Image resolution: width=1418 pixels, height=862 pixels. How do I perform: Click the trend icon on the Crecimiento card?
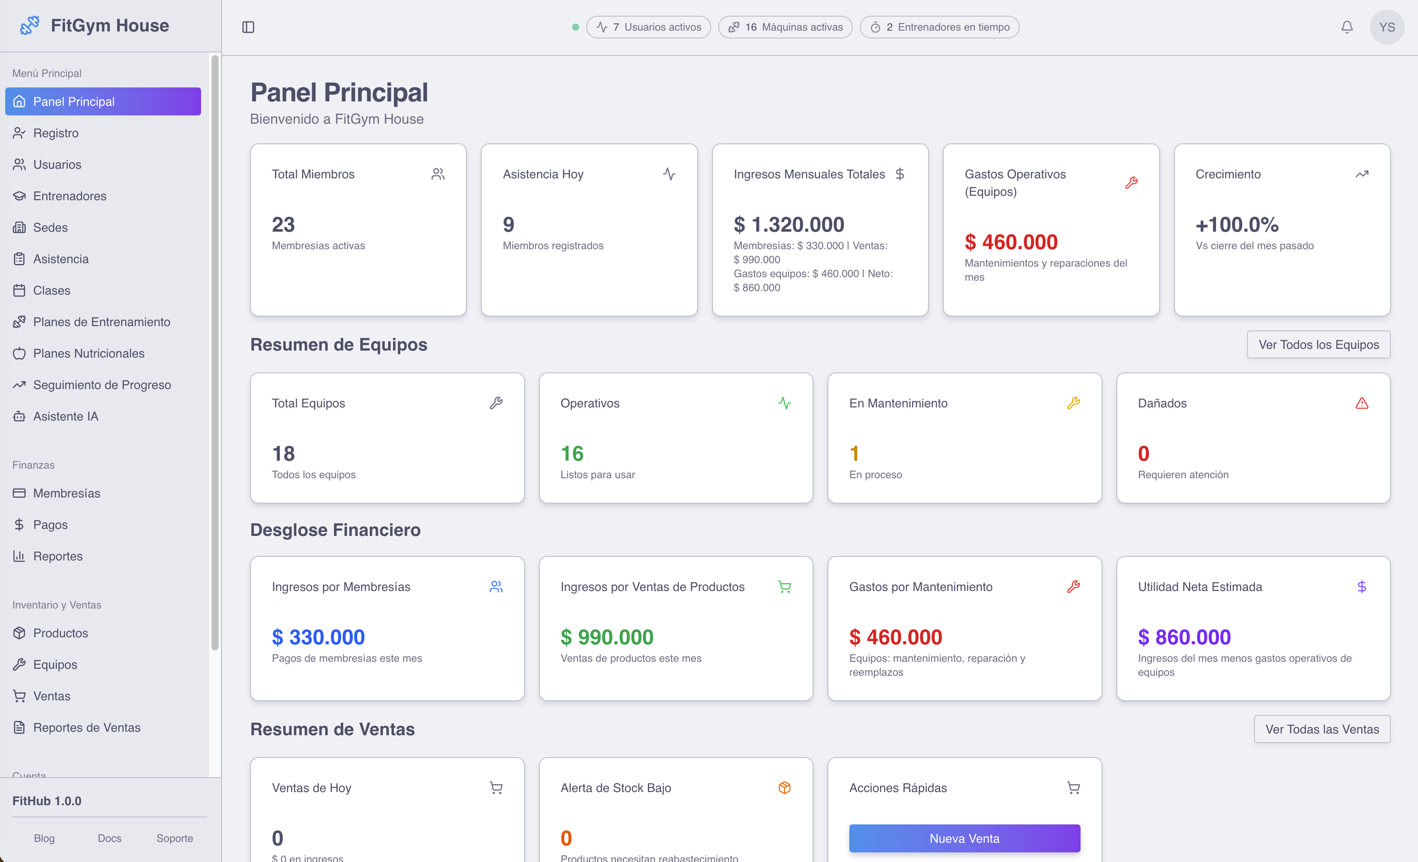tap(1362, 173)
